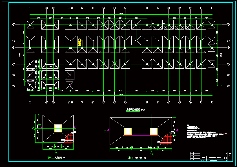237x167 pixels.
Task: Select the white notes text block
Action: click(x=203, y=132)
